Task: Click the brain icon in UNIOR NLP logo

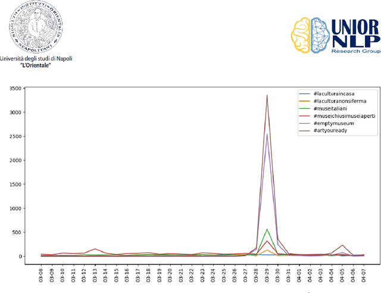Action: tap(311, 37)
